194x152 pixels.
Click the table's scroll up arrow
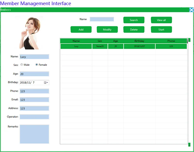(189, 40)
